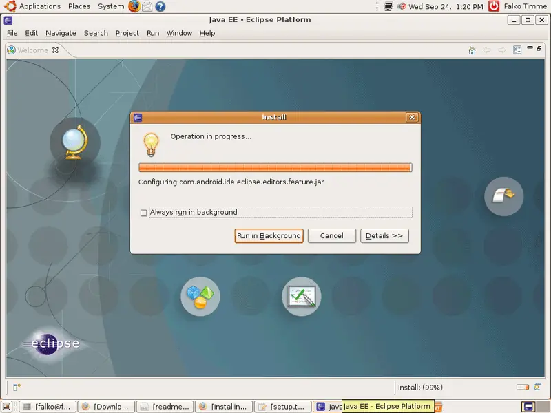
Task: Open the Applications menu in top panel
Action: pyautogui.click(x=39, y=6)
